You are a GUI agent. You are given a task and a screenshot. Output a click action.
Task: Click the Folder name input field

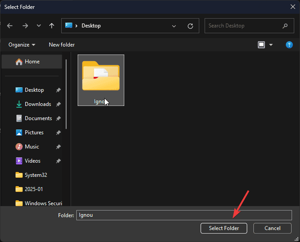(x=184, y=215)
